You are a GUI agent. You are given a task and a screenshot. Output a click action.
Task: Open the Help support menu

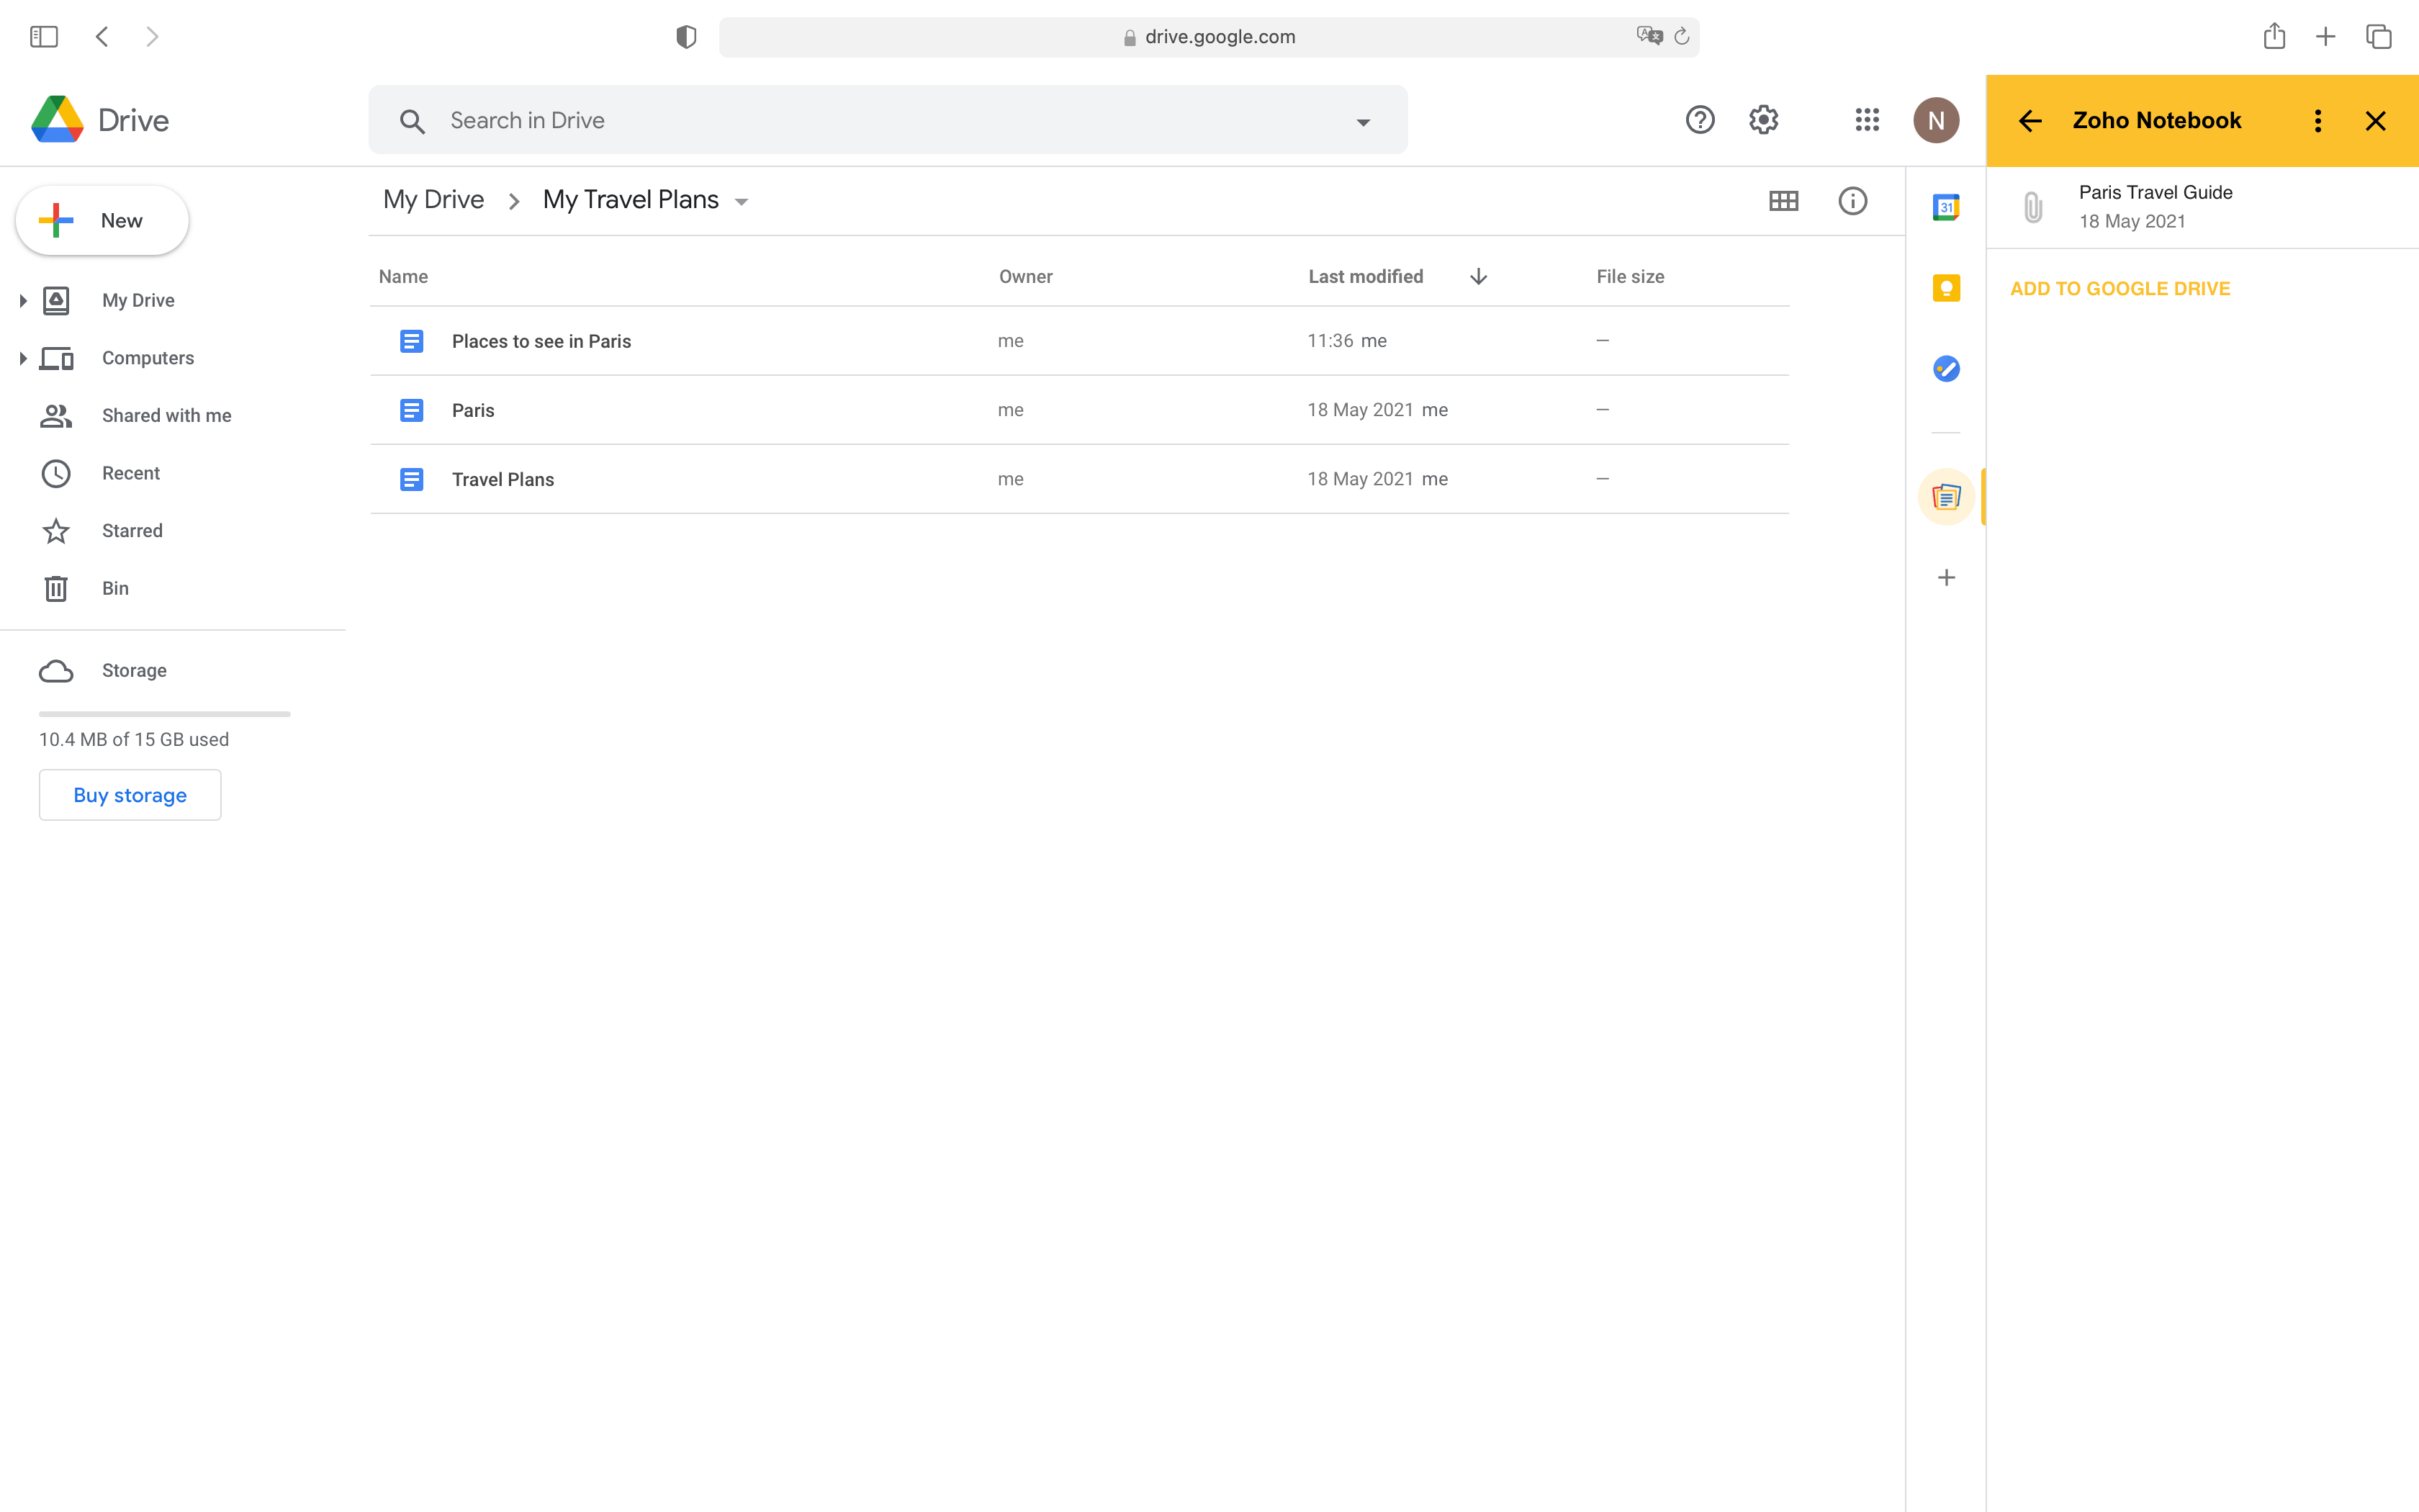tap(1699, 120)
